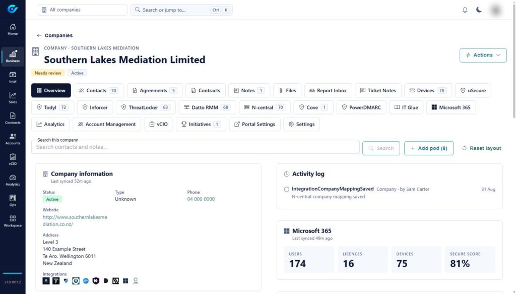The image size is (516, 294).
Task: Open the uSecure tab
Action: pyautogui.click(x=473, y=91)
